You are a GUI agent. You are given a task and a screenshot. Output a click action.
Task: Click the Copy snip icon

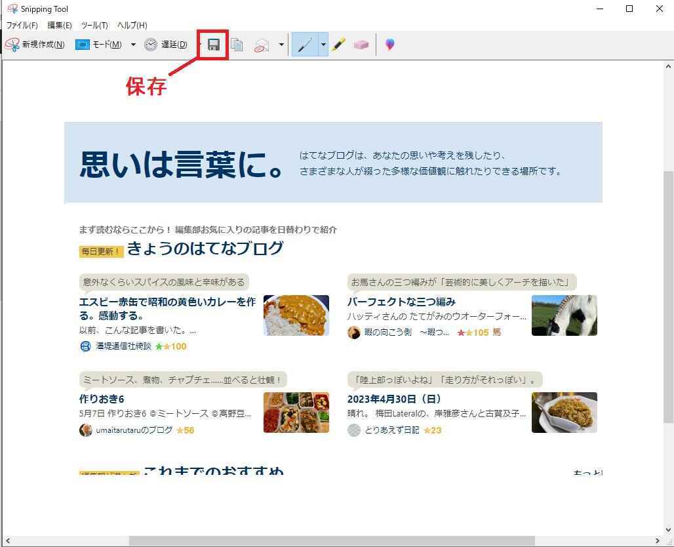coord(237,45)
